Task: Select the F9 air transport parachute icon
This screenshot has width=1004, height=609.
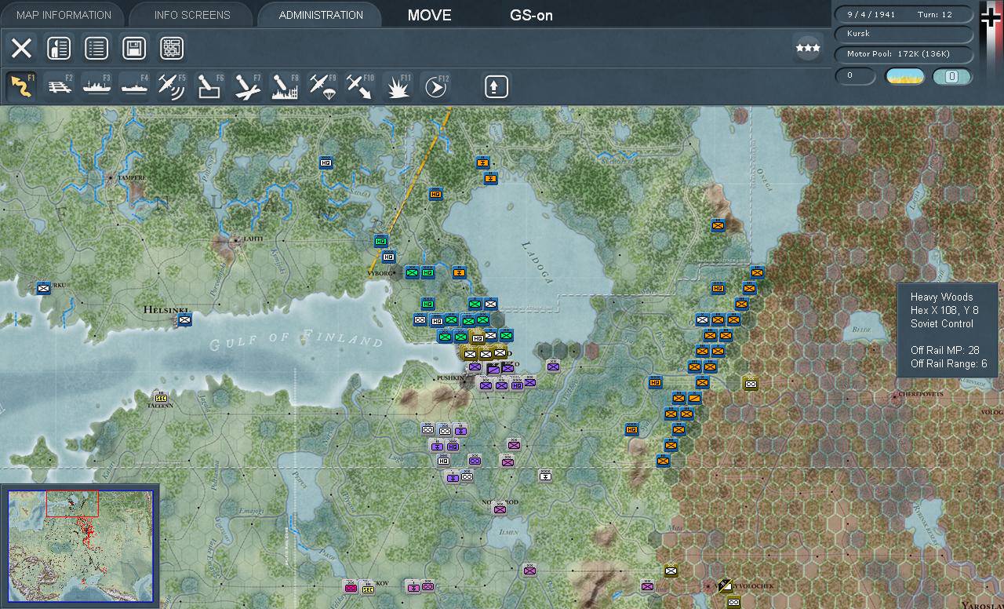Action: [x=322, y=86]
